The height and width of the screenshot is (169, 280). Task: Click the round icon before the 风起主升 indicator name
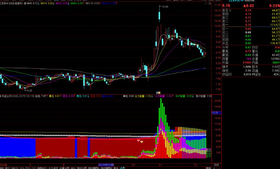[1, 96]
